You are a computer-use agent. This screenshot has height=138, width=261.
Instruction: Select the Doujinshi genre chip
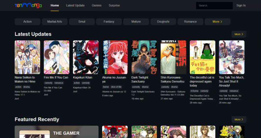pos(163,22)
